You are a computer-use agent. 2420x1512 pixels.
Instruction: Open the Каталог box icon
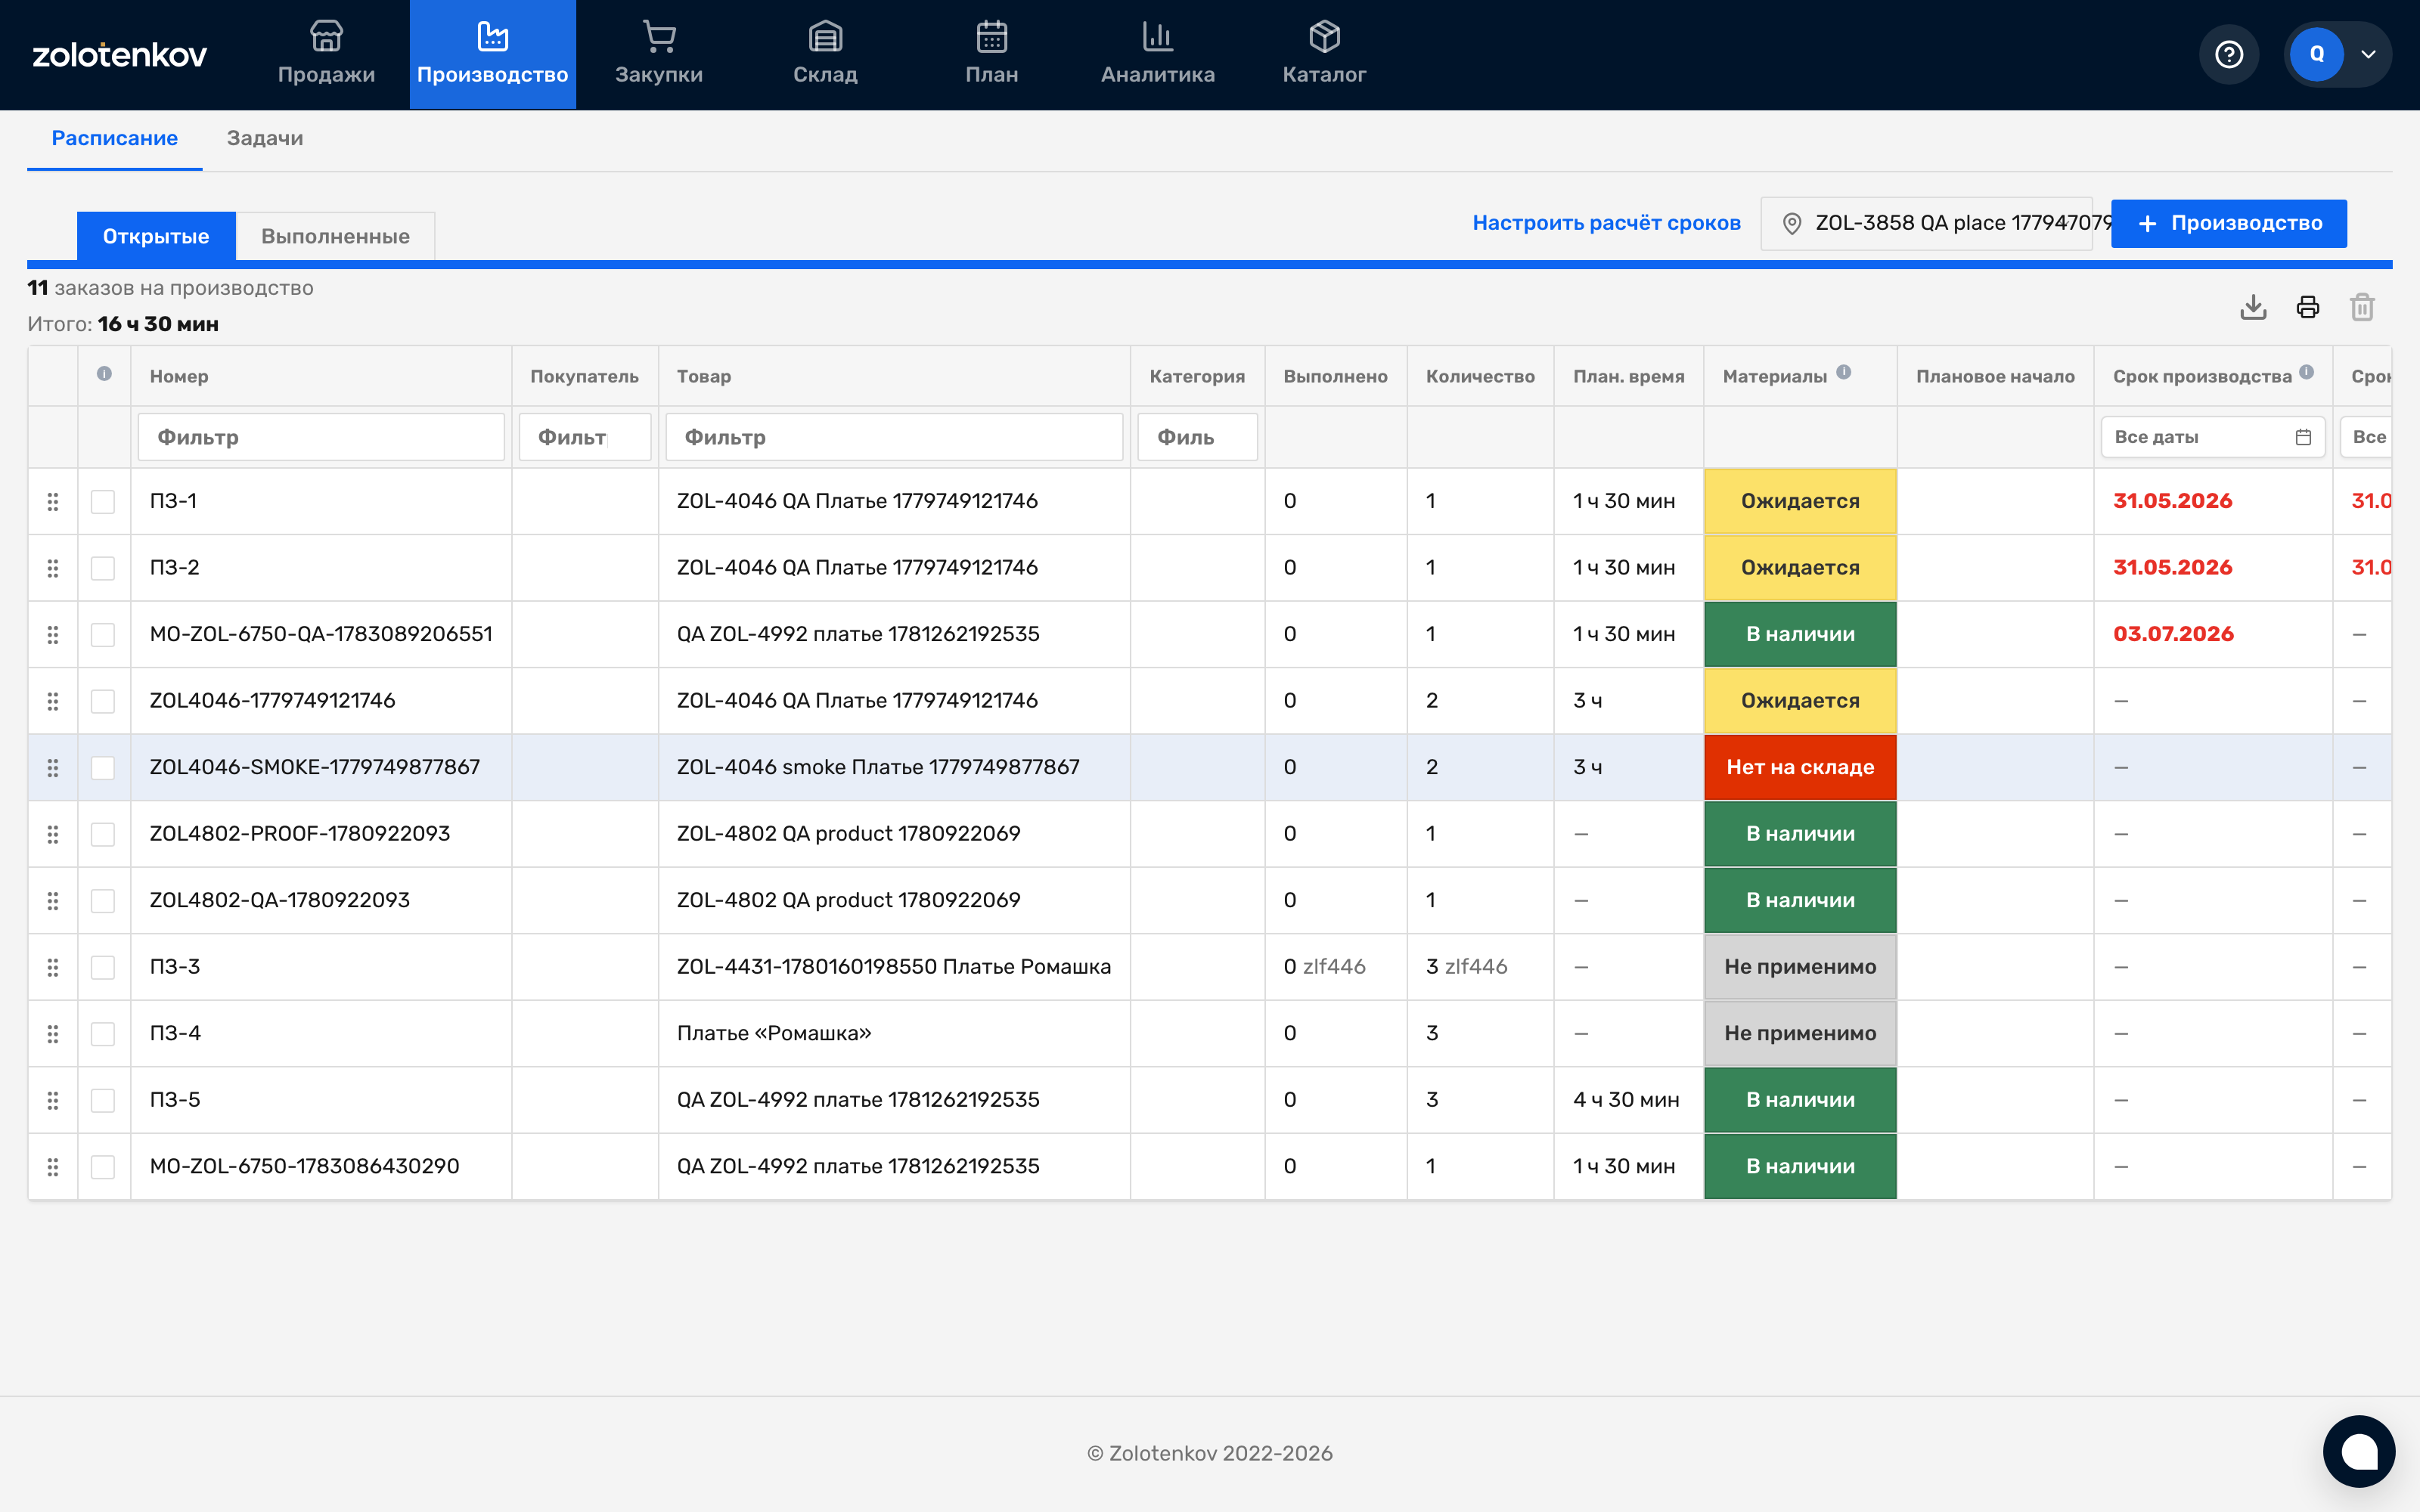point(1324,37)
